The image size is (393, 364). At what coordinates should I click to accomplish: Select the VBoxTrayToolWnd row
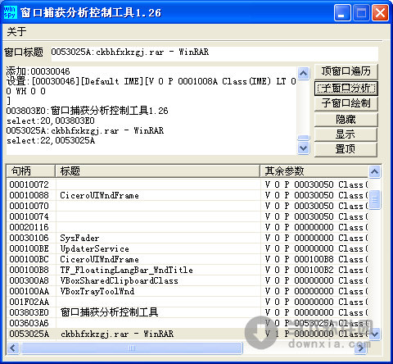point(187,291)
